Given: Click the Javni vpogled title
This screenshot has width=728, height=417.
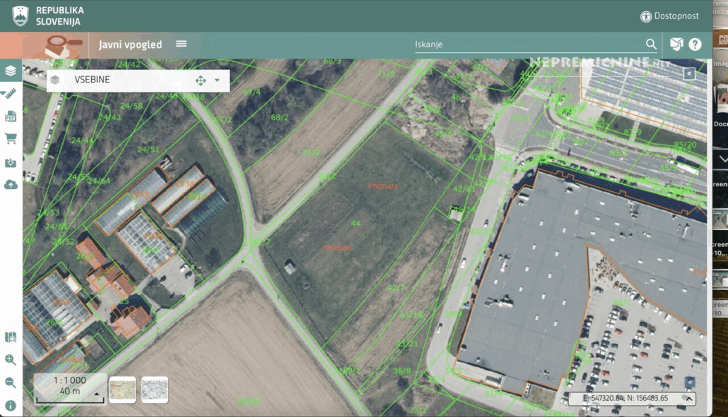Looking at the screenshot, I should (x=130, y=45).
